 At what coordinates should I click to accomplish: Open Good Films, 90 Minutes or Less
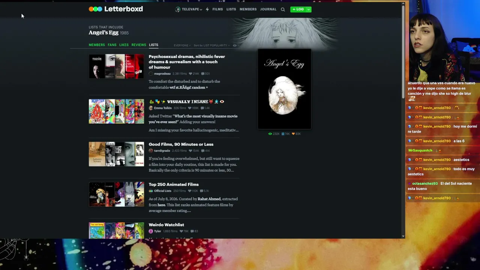coord(181,144)
